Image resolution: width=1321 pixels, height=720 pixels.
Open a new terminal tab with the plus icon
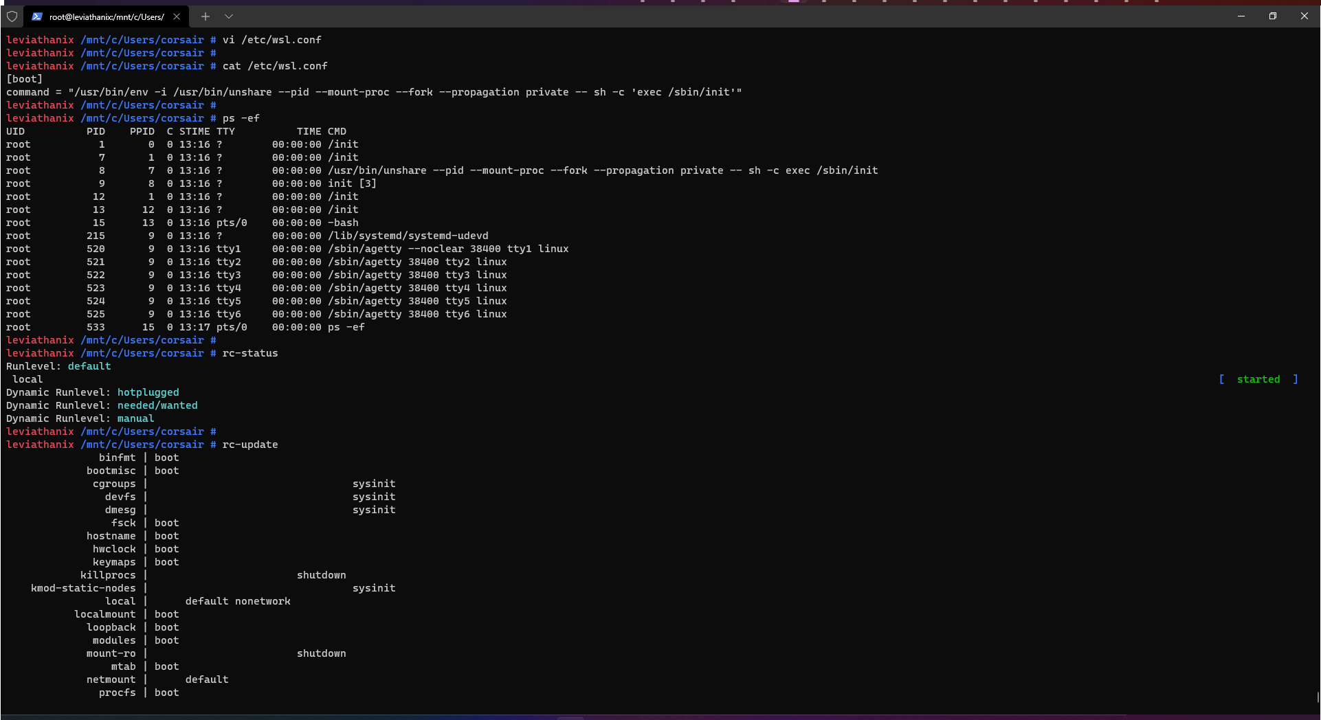point(205,16)
